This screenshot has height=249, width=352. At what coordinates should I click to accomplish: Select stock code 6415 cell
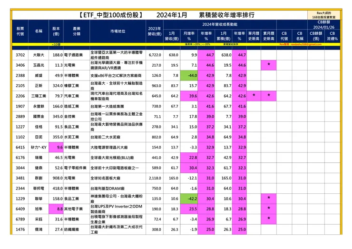[20, 148]
